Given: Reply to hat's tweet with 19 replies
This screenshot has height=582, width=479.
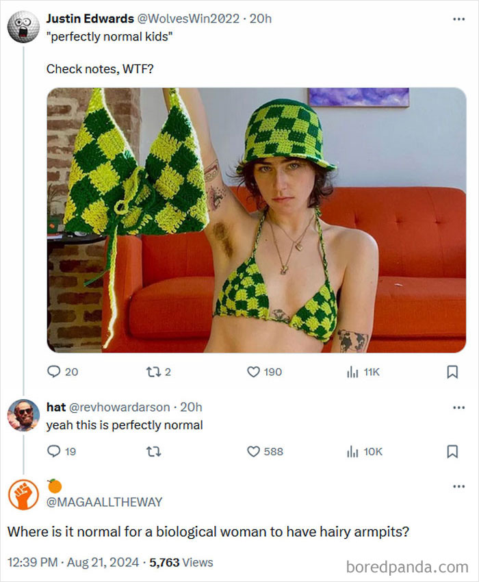Looking at the screenshot, I should pyautogui.click(x=54, y=451).
